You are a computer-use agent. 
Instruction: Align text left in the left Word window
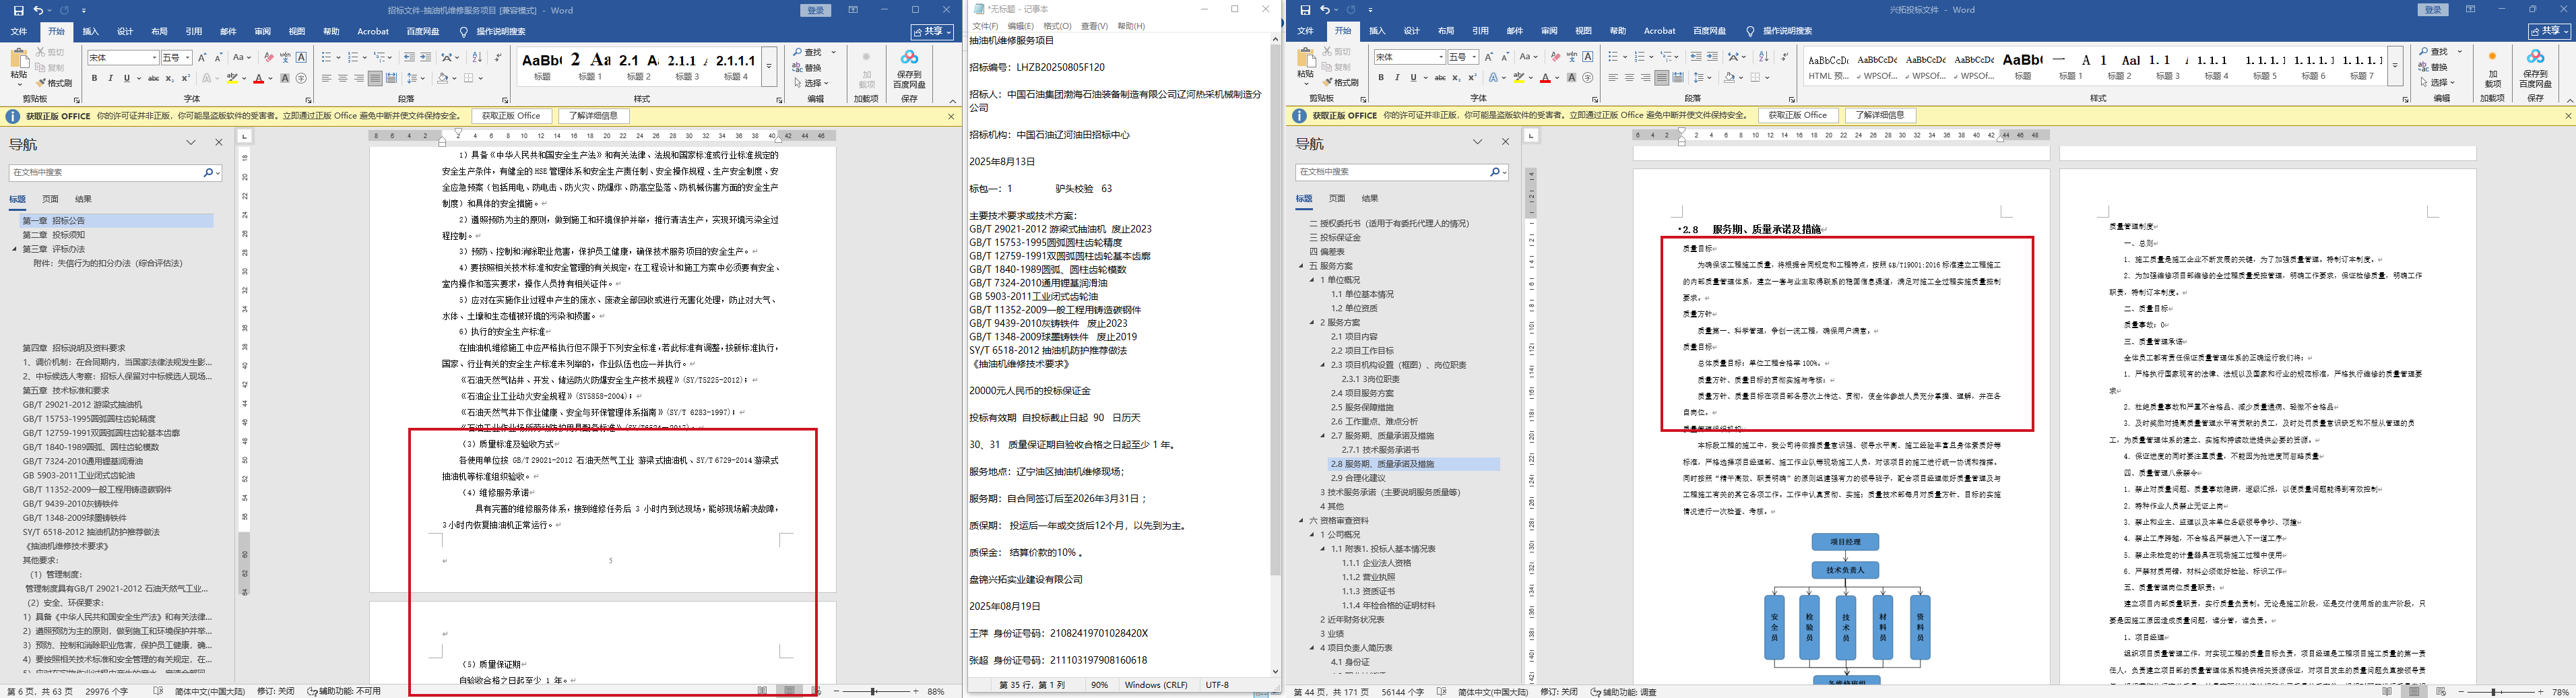pos(327,78)
